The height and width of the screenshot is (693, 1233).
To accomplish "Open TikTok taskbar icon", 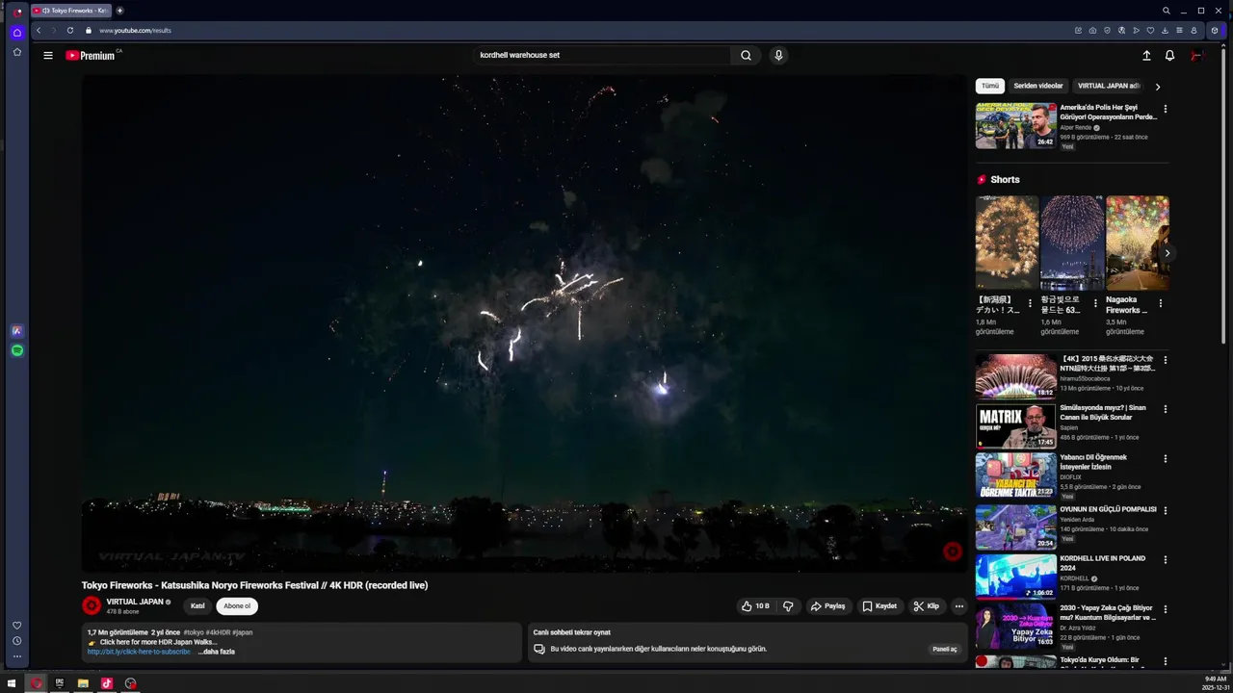I will tap(107, 683).
